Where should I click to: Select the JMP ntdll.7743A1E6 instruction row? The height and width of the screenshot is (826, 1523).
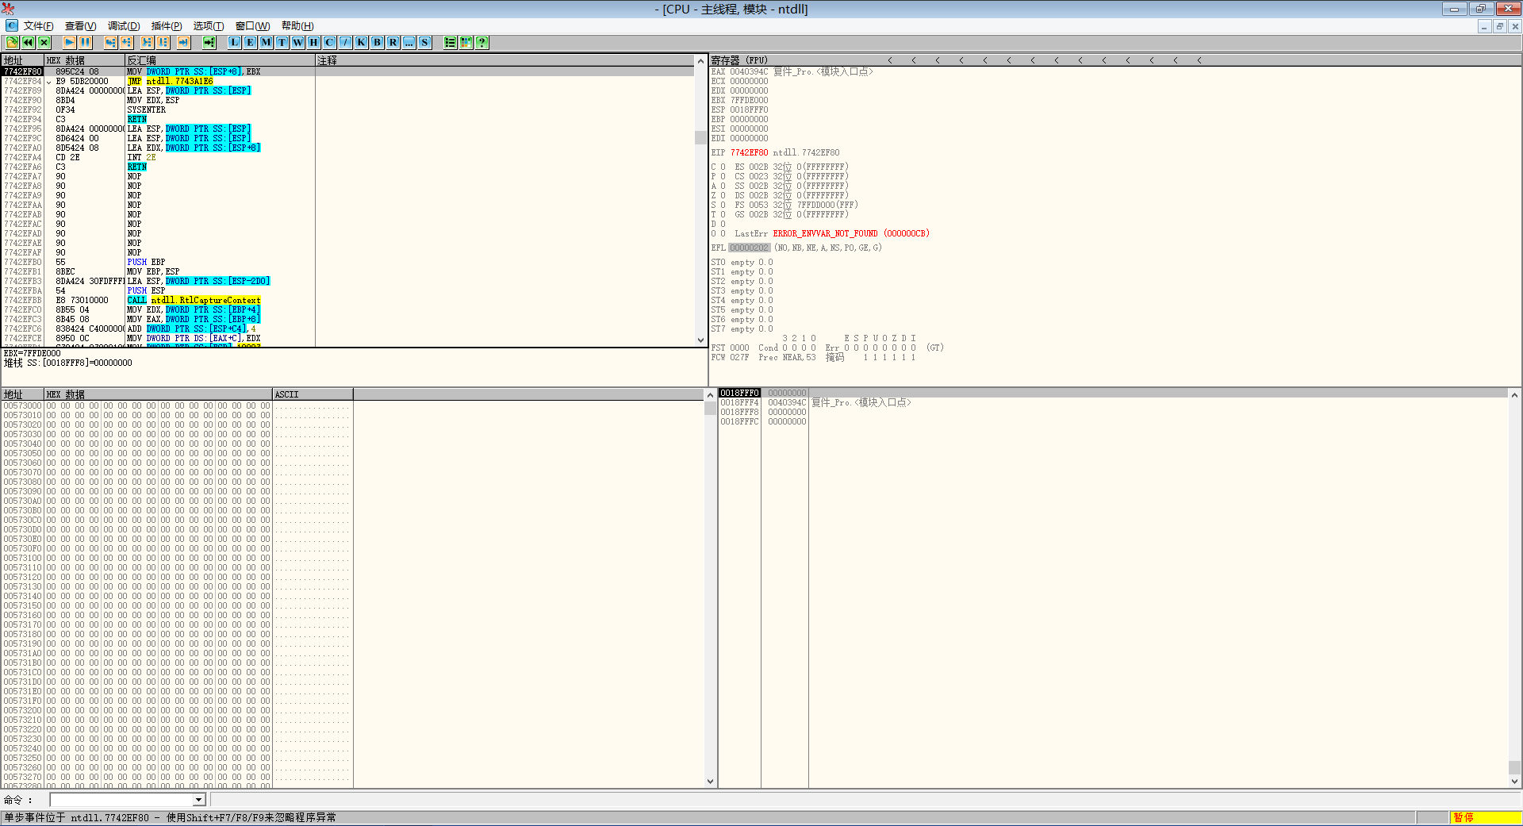(x=348, y=81)
